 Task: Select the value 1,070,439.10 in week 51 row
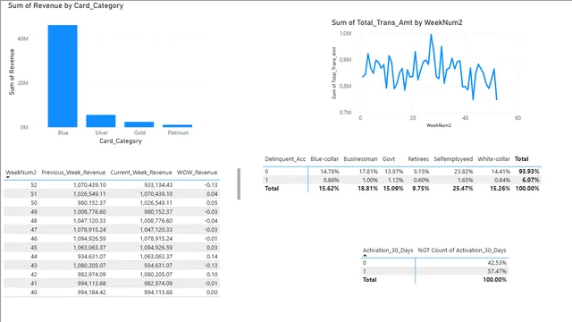tap(156, 194)
